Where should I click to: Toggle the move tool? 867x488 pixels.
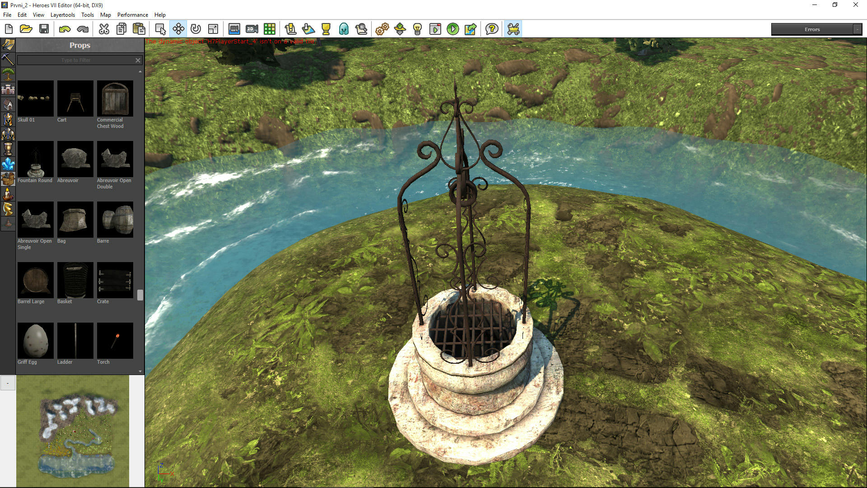178,29
